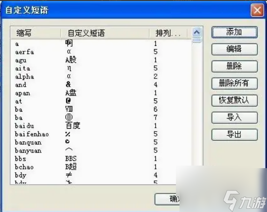Select the "baifenhao" row
This screenshot has height=212, width=267.
[x=101, y=134]
